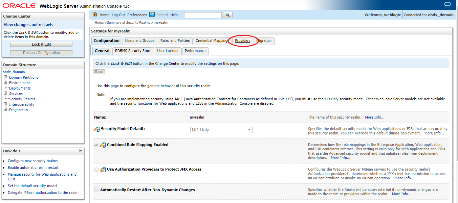Viewport: 458px width, 203px height.
Task: Click More Info link for Name row
Action: [x=375, y=117]
